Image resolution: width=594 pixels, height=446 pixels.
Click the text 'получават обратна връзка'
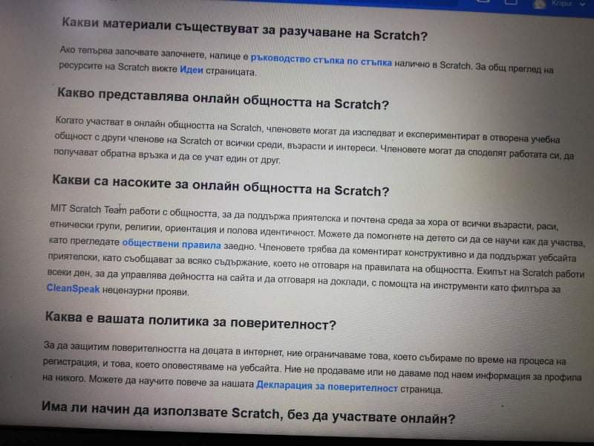tap(111, 154)
